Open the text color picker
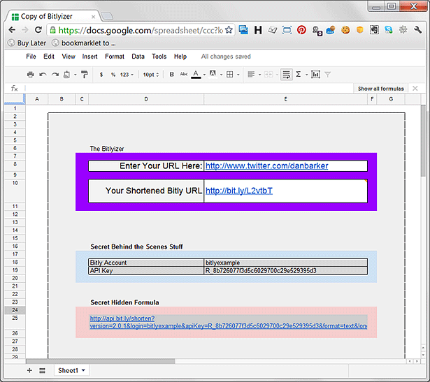Image resolution: width=430 pixels, height=382 pixels. coord(196,74)
